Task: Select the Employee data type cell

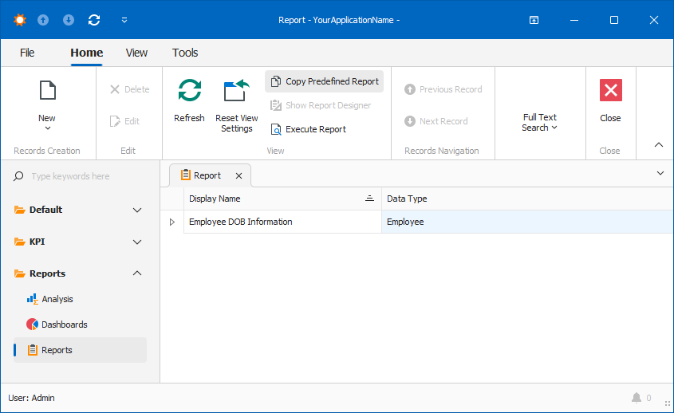Action: pyautogui.click(x=527, y=222)
